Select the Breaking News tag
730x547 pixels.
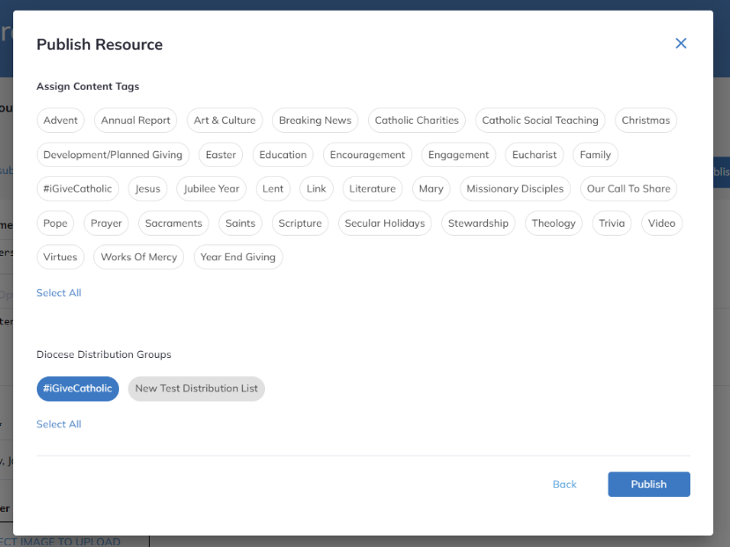click(x=314, y=120)
